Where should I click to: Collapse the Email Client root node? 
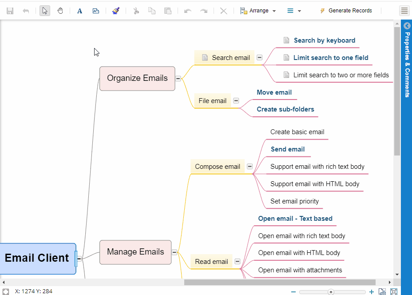[79, 259]
